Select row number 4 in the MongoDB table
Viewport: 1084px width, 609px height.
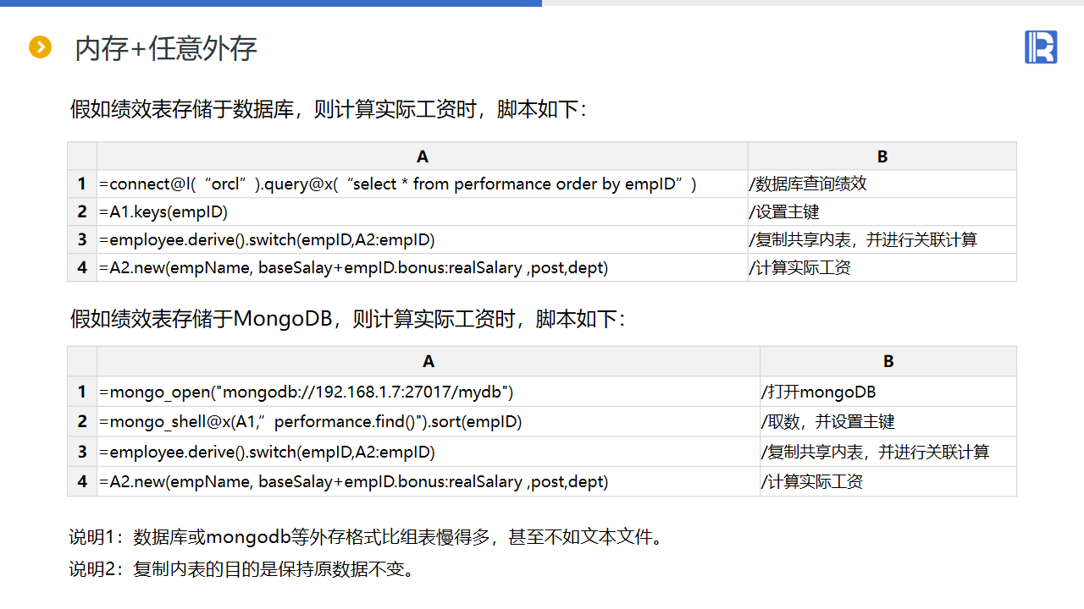[x=82, y=482]
